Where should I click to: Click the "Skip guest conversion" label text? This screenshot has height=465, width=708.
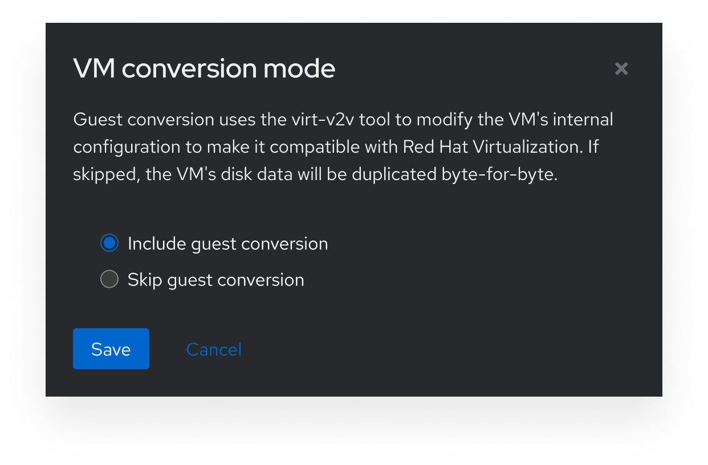pos(215,280)
